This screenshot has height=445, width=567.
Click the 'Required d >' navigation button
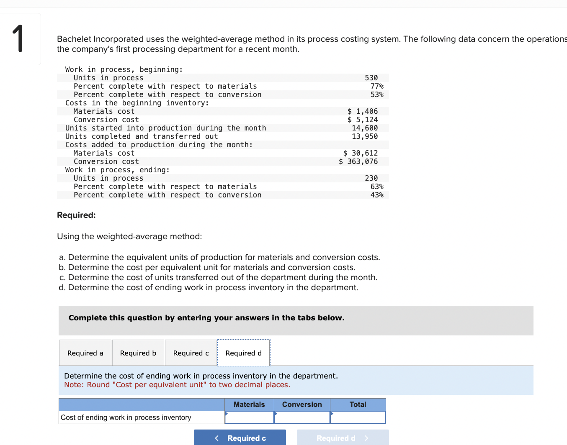pos(342,438)
